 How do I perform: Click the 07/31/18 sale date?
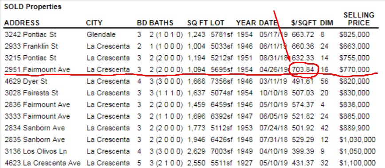pyautogui.click(x=274, y=140)
